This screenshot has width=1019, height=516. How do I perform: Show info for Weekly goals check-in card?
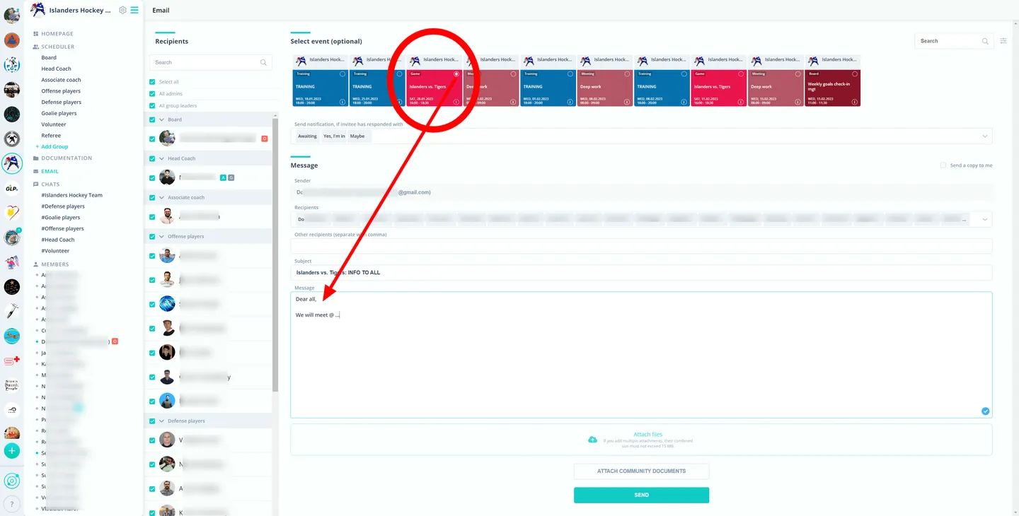[x=855, y=102]
